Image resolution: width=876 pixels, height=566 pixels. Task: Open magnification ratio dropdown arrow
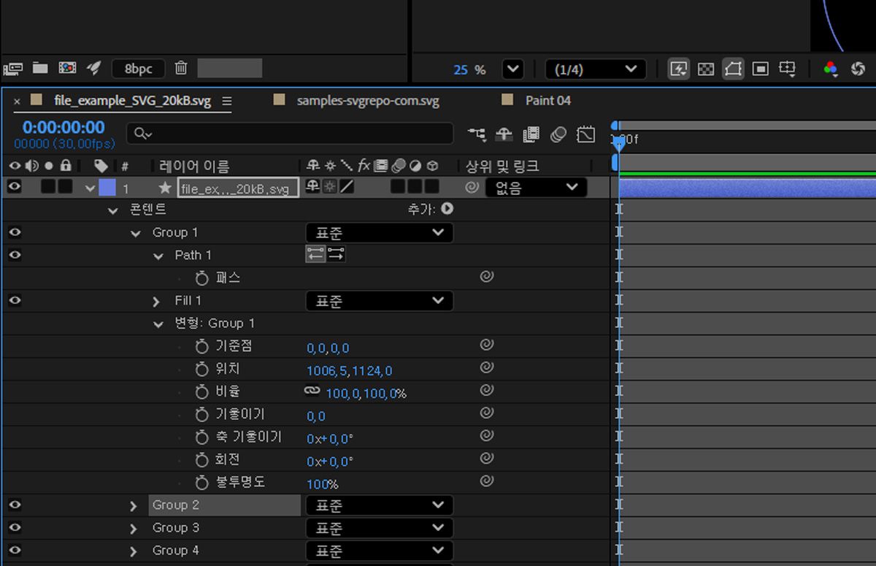513,69
